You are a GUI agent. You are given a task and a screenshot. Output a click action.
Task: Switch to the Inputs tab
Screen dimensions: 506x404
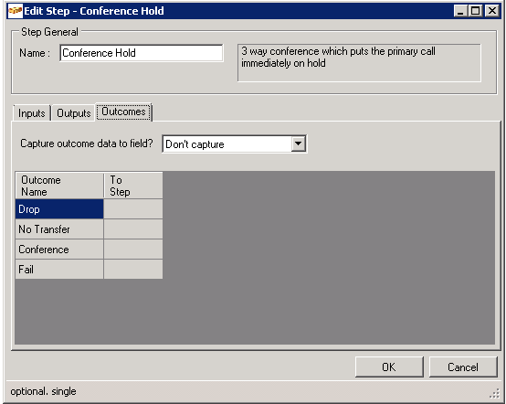(32, 113)
